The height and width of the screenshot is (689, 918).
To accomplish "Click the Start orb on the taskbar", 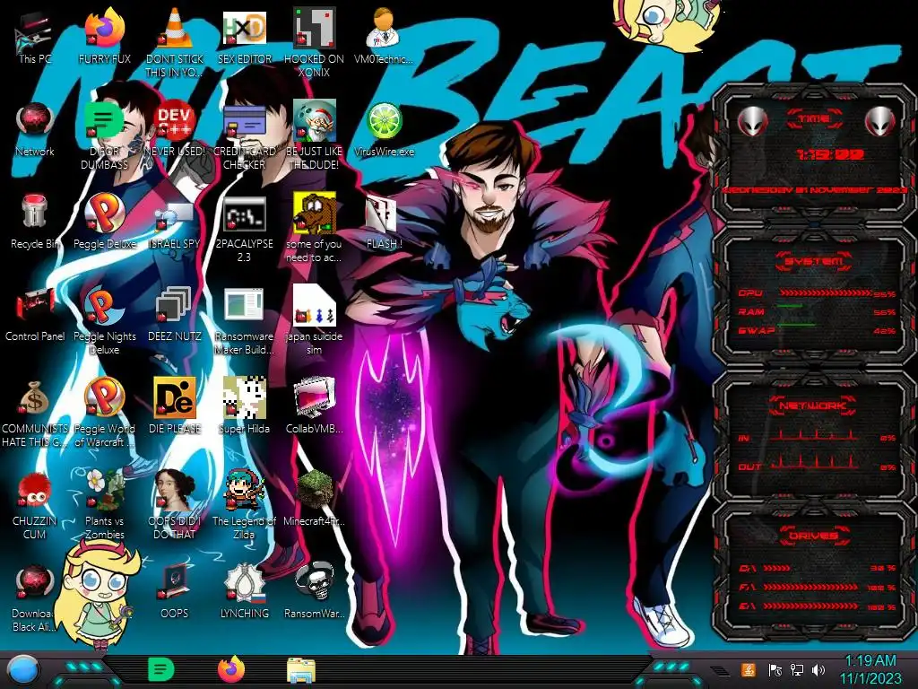I will [22, 669].
